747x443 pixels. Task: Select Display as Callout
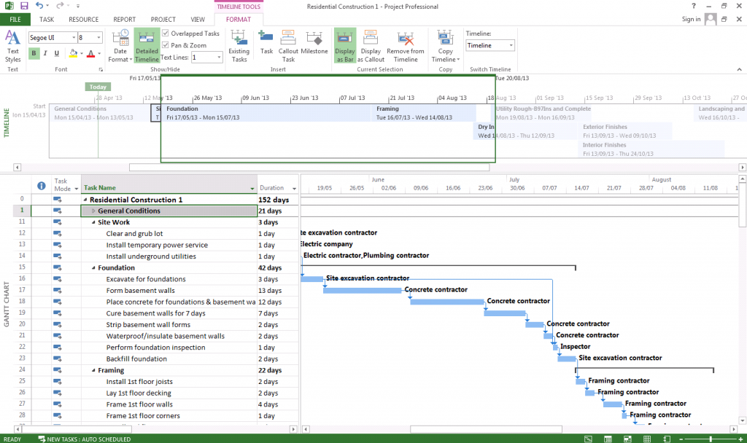371,45
